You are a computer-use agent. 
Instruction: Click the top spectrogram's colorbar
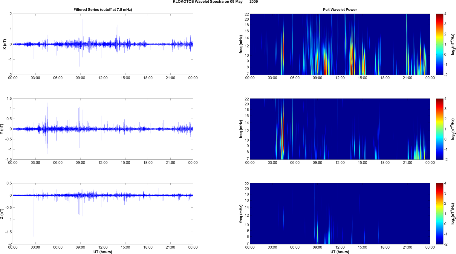tap(439, 44)
